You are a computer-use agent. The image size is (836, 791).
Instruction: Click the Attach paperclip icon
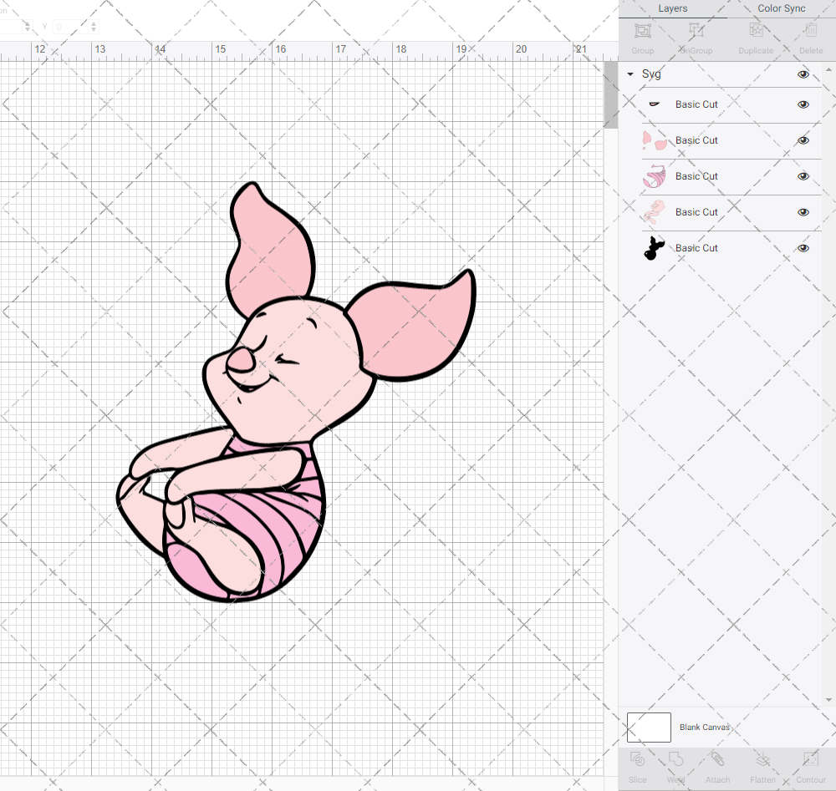[717, 759]
